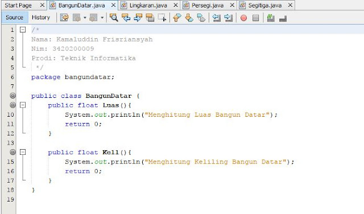This screenshot has height=214, width=364.
Task: Switch to Segitiga.java tab
Action: (x=265, y=5)
